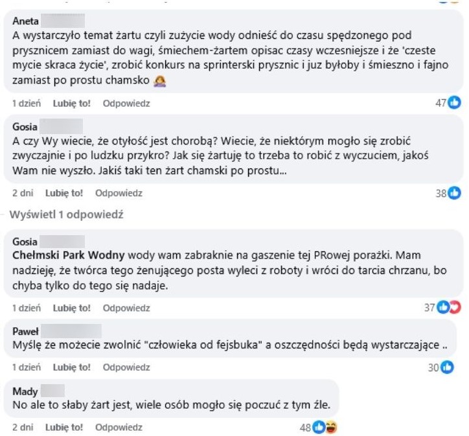The width and height of the screenshot is (469, 436).
Task: Reply to Mady's comment via "Odpowiedz"
Action: tap(119, 428)
